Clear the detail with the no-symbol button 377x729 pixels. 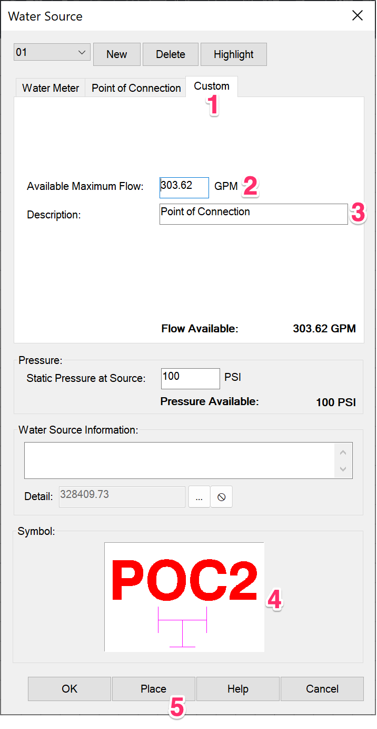coord(222,497)
